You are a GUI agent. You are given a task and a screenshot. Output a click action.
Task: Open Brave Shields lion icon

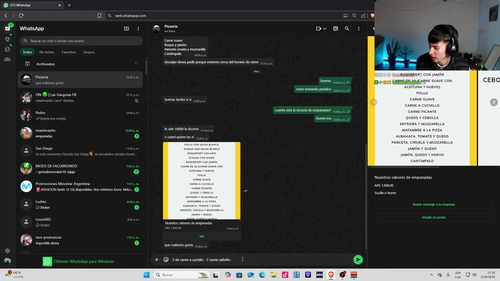pyautogui.click(x=372, y=16)
